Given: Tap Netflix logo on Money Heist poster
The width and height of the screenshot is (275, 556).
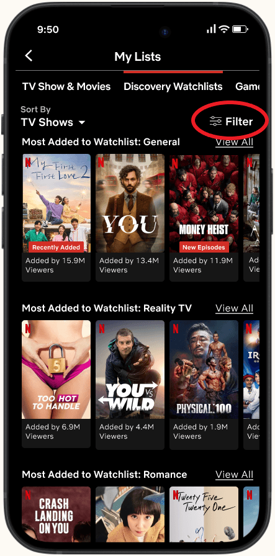Looking at the screenshot, I should point(175,163).
